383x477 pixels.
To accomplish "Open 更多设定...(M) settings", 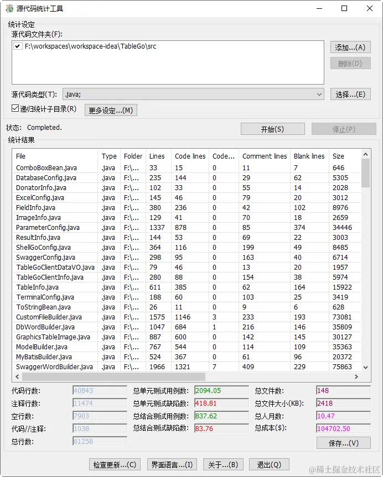I will click(111, 110).
